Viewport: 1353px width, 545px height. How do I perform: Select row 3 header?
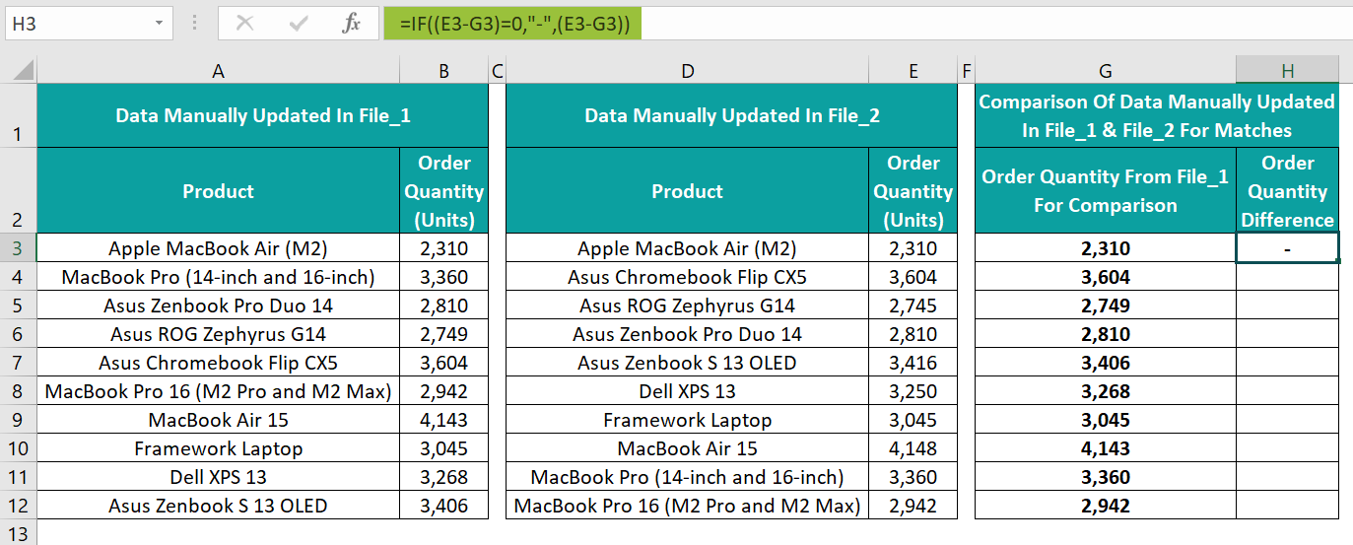(19, 248)
